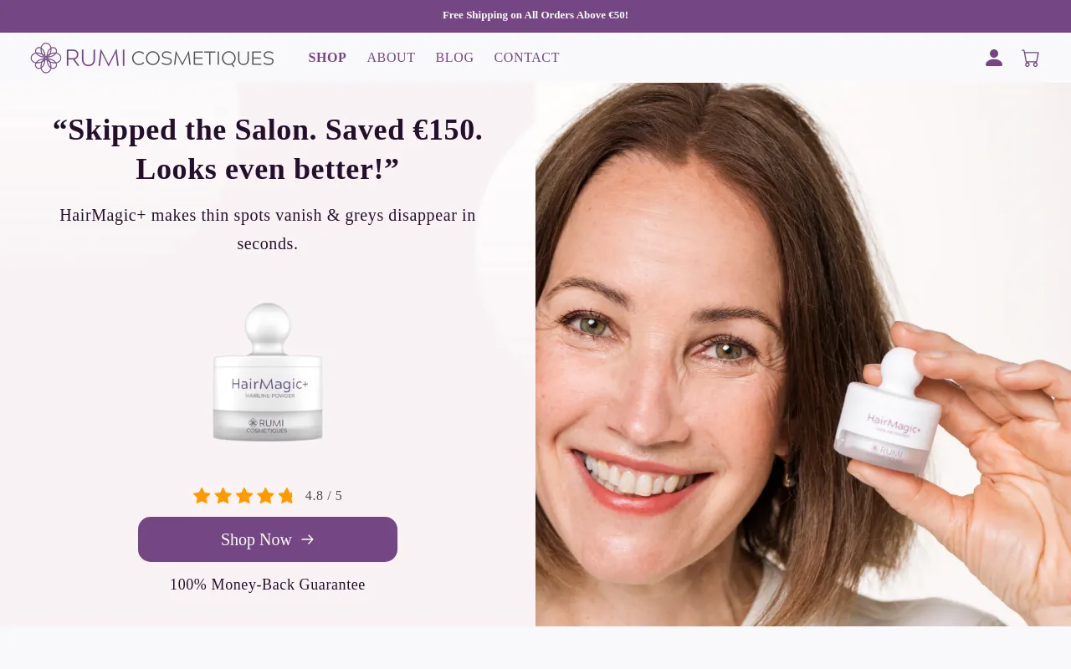Click the 4.8 / 5 rating text
Viewport: 1071px width, 669px height.
(x=324, y=496)
